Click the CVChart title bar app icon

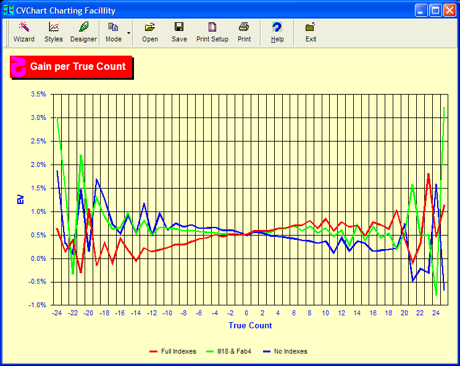(x=9, y=11)
